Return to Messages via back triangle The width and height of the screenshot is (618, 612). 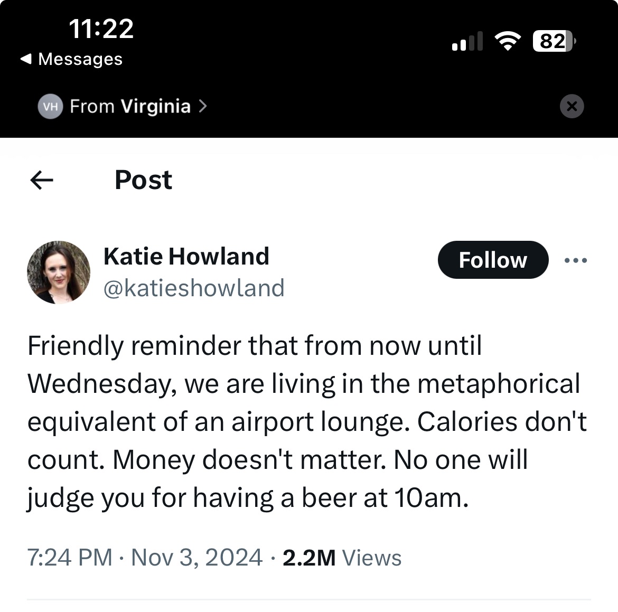click(x=25, y=59)
